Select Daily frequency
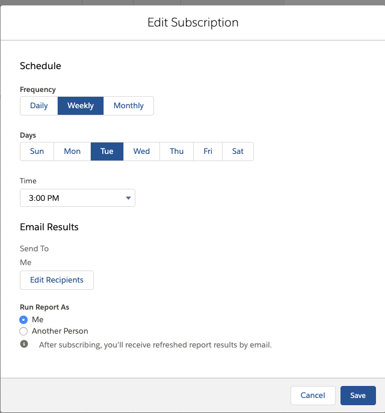This screenshot has width=385, height=413. pyautogui.click(x=39, y=106)
